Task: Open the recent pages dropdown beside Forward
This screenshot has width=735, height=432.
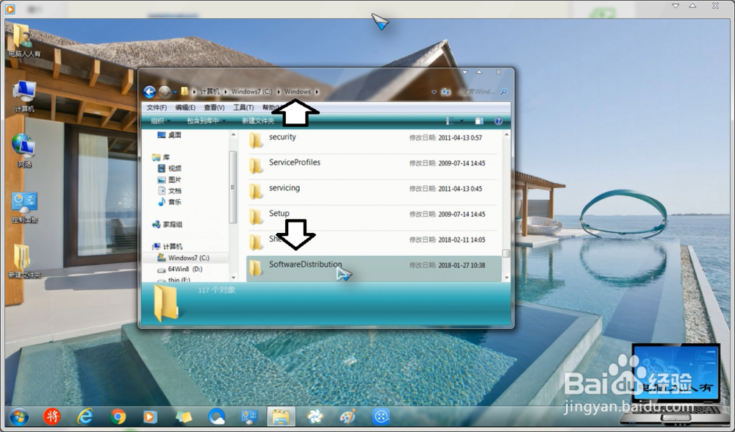Action: pos(175,93)
